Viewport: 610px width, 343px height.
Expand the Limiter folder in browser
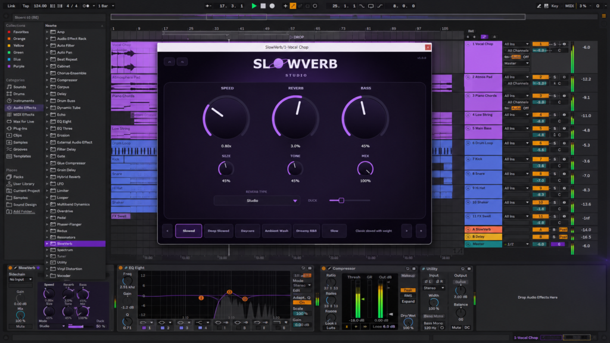[47, 191]
